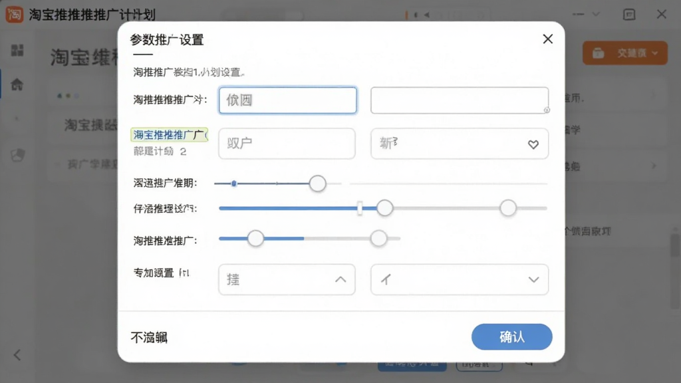Click the title bar dropdown chevron
Screen dimensions: 681x383
(x=596, y=15)
